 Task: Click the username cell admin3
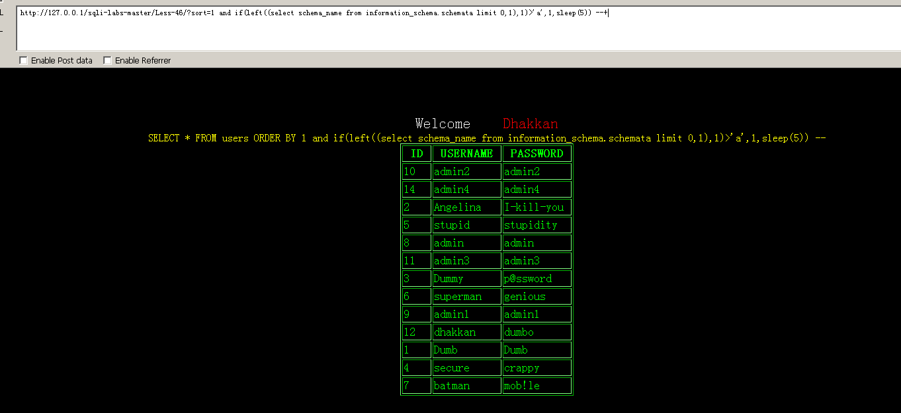coord(467,260)
